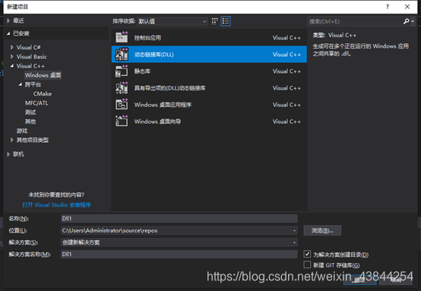Select Windows 桌面应用程序 template name

point(163,105)
